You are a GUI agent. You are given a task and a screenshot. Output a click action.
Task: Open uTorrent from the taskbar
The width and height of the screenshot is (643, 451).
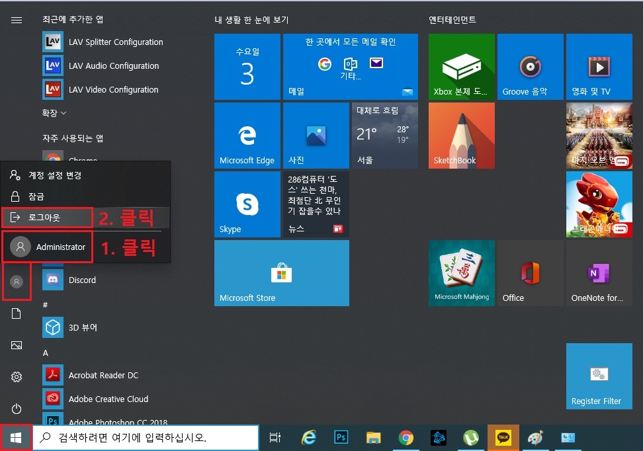tap(471, 438)
